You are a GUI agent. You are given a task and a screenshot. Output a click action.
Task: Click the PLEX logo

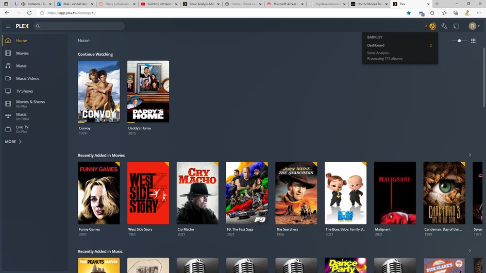(x=22, y=26)
